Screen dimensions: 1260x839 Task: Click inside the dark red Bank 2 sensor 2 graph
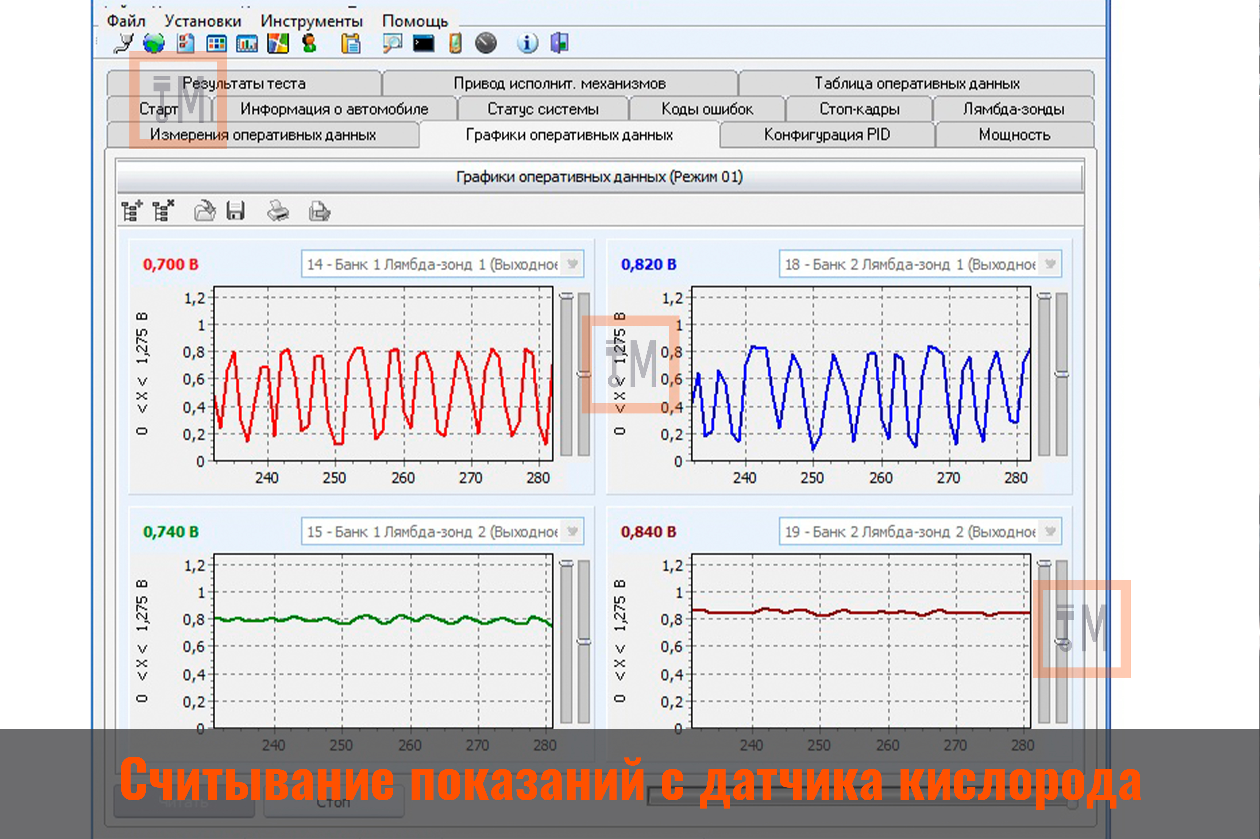[861, 641]
